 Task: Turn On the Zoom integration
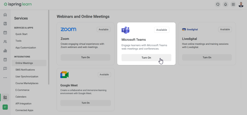pos(85,57)
